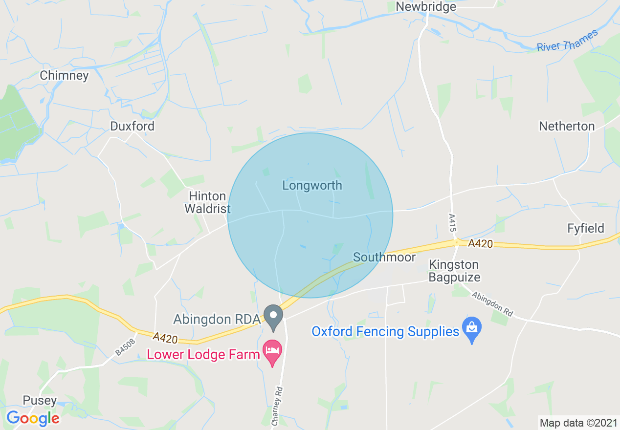Click the Hinton Waldrist village label
The height and width of the screenshot is (430, 620).
click(207, 202)
